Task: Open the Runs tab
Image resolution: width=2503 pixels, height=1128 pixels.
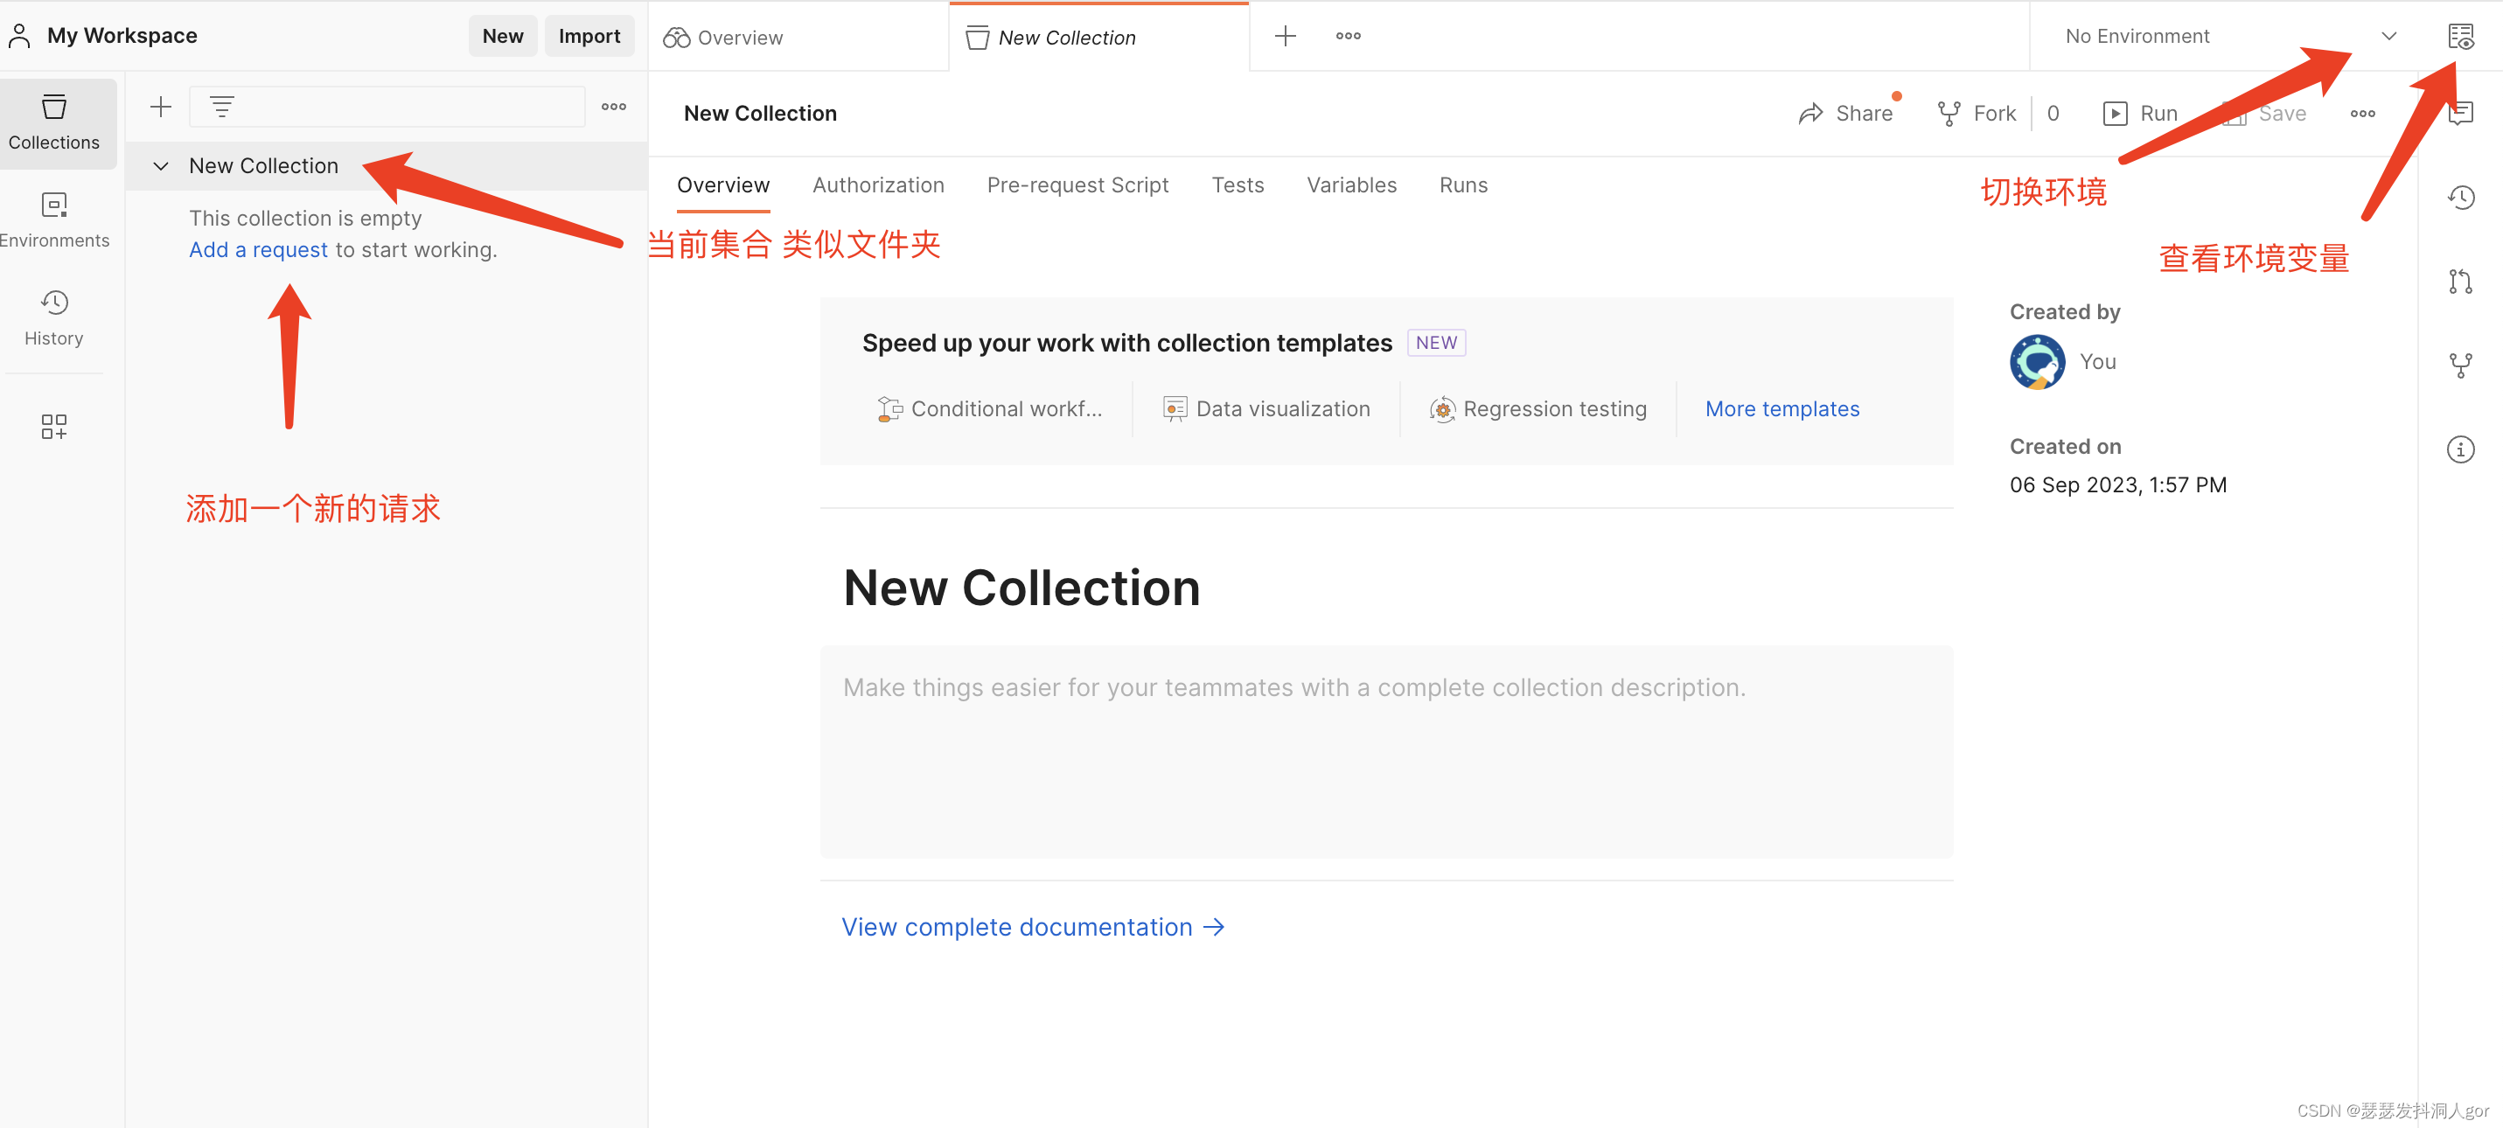Action: (1462, 185)
